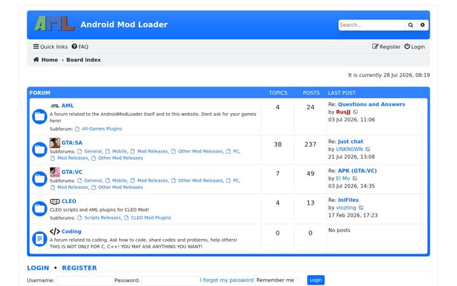Viewport: 457px width, 286px height.
Task: Click the FAQ question mark icon
Action: [x=74, y=46]
